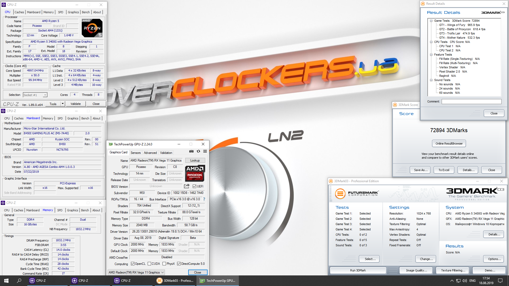Click Close button in GPU-Z window
The width and height of the screenshot is (509, 286).
(x=198, y=272)
